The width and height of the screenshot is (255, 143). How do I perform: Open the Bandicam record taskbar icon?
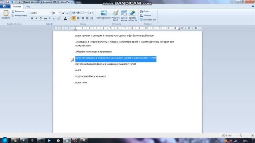click(x=75, y=141)
